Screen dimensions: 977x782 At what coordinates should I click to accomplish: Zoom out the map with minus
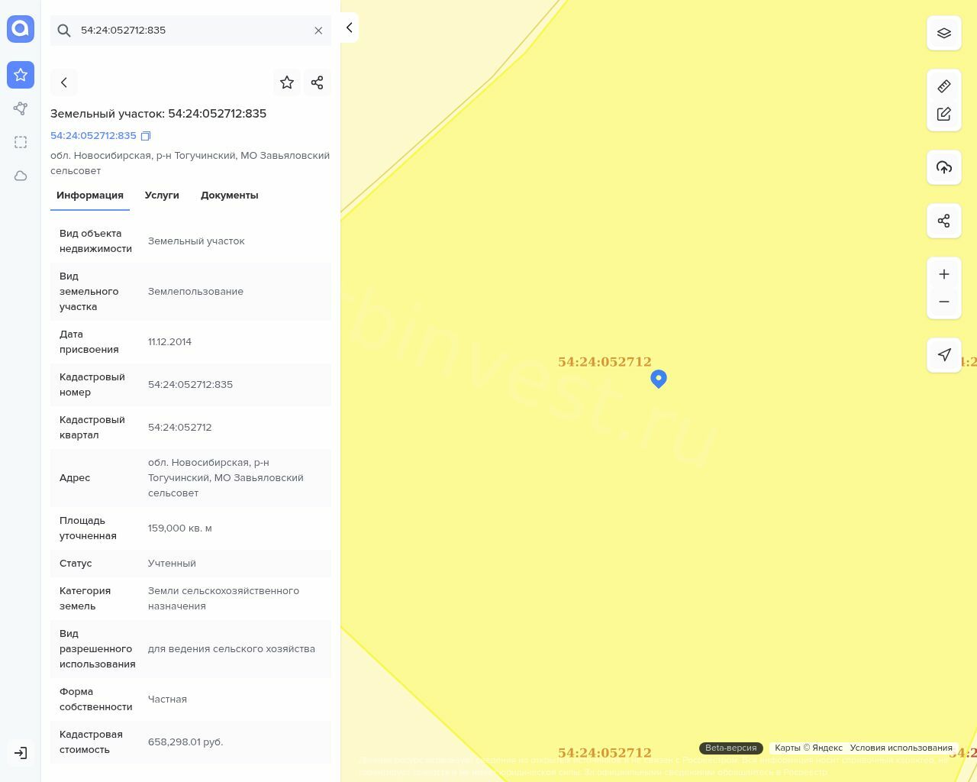[944, 302]
